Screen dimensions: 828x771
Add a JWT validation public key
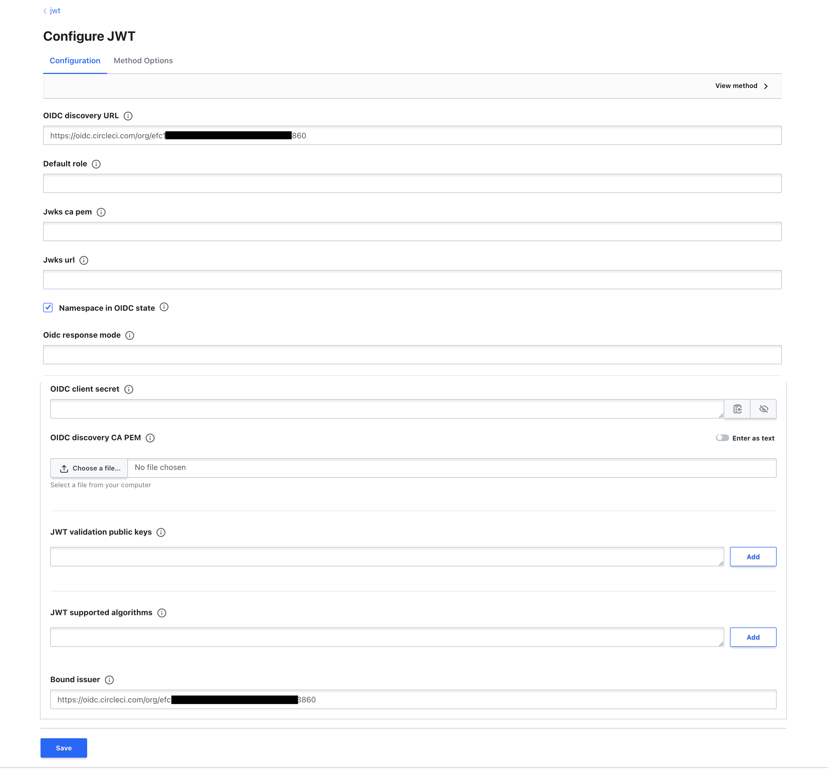pyautogui.click(x=753, y=556)
